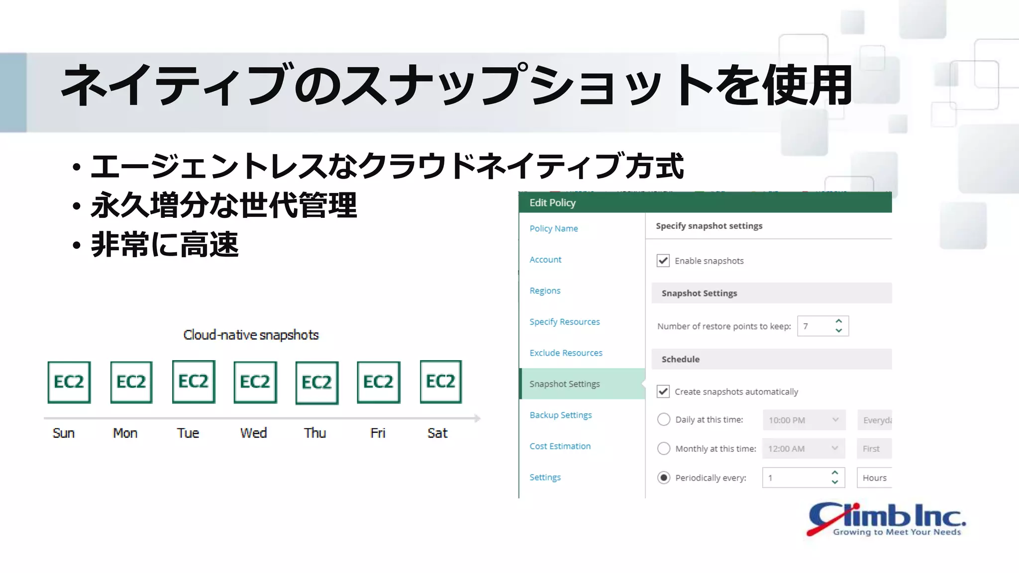Increase number of restore points to keep
Image resolution: width=1019 pixels, height=573 pixels.
click(x=839, y=321)
